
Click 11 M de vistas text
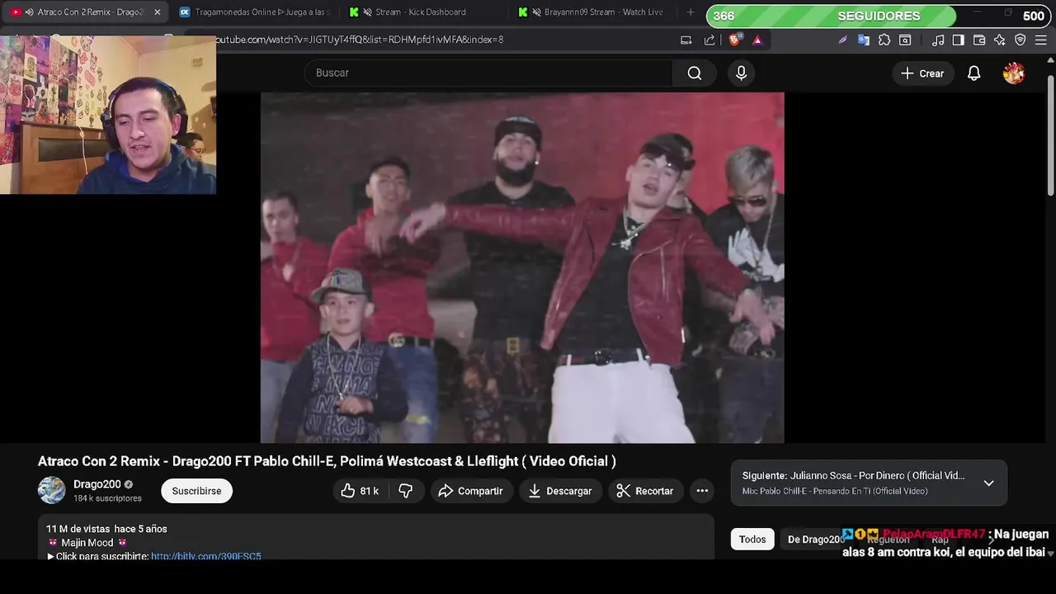pos(78,529)
